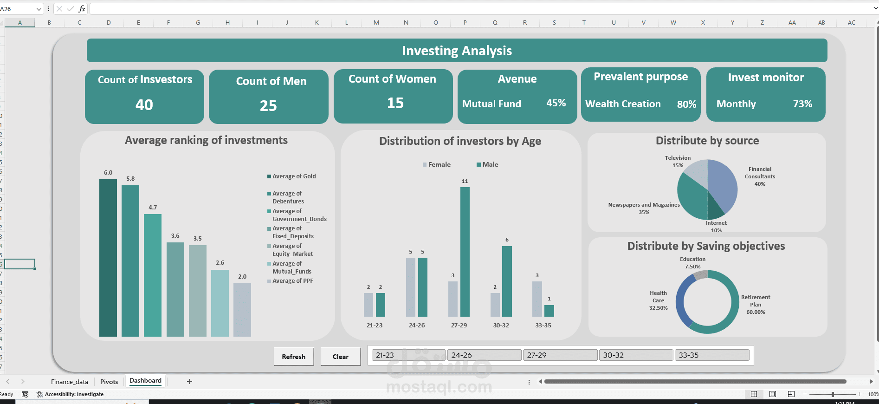
Task: Add a new sheet with plus icon
Action: point(189,381)
